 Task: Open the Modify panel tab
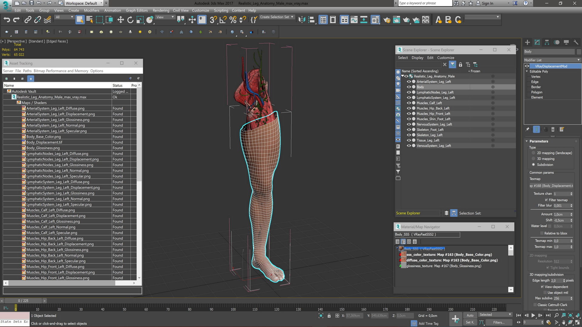[x=537, y=42]
